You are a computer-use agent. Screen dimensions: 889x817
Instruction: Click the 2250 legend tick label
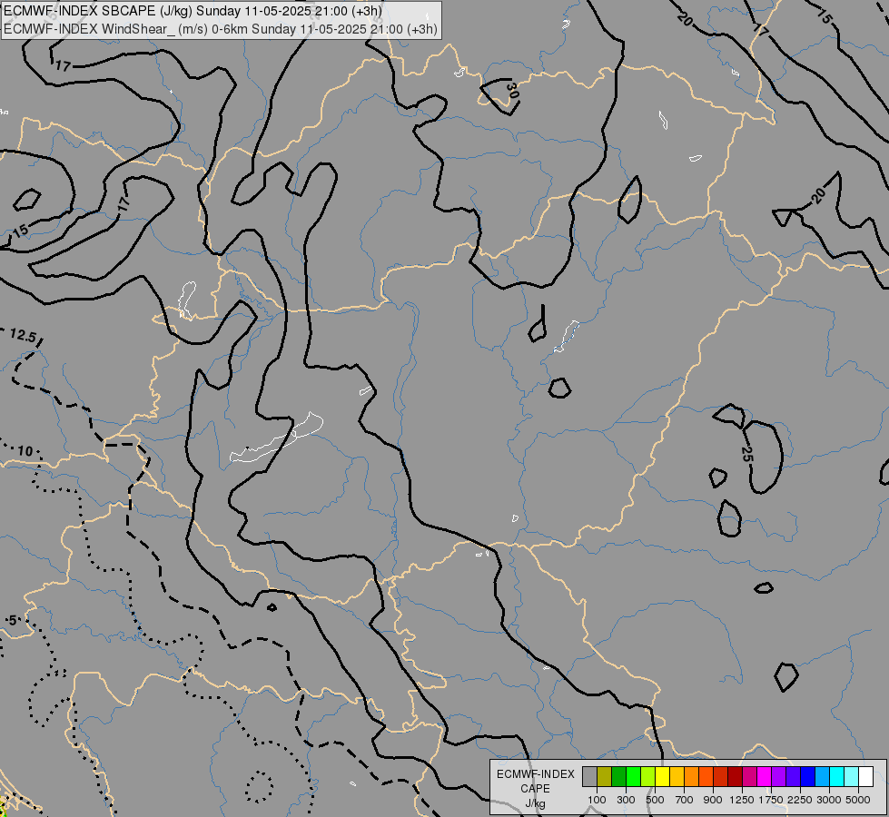(x=800, y=800)
